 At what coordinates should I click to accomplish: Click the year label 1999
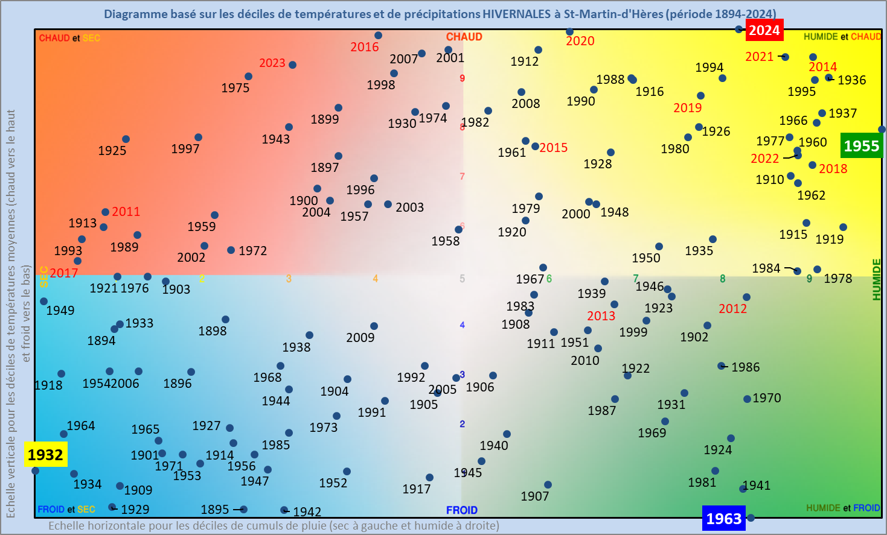[633, 332]
